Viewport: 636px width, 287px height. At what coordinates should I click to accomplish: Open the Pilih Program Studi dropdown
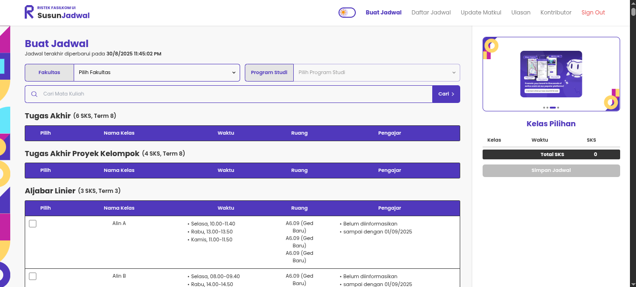click(x=376, y=73)
